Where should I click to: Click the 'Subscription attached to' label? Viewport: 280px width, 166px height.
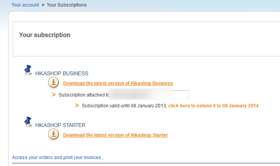83,95
